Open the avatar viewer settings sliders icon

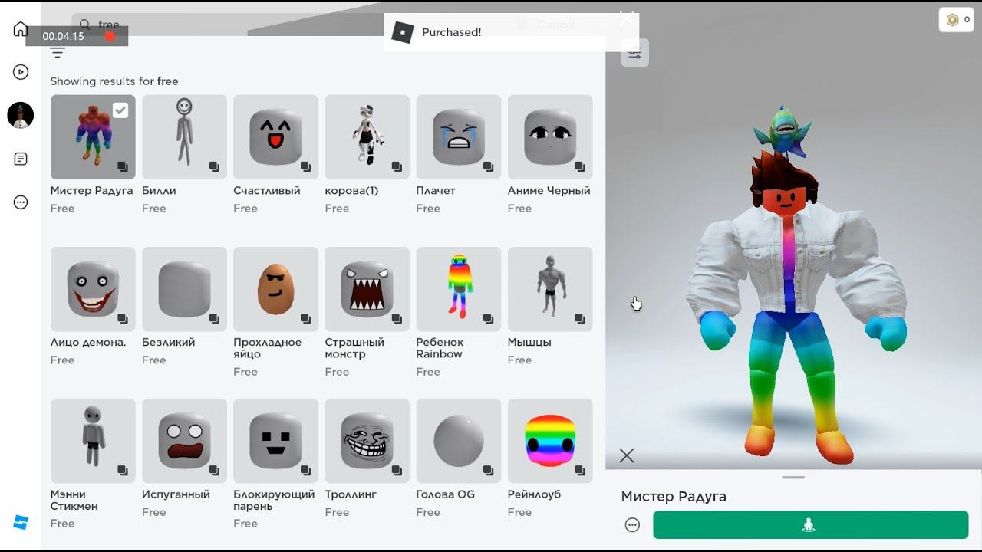635,53
